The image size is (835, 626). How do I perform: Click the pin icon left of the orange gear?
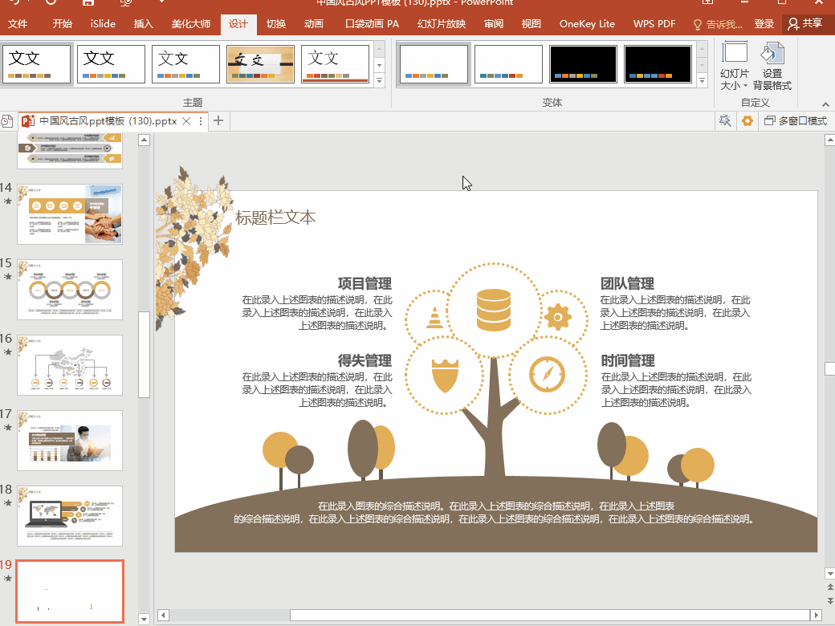click(x=725, y=121)
